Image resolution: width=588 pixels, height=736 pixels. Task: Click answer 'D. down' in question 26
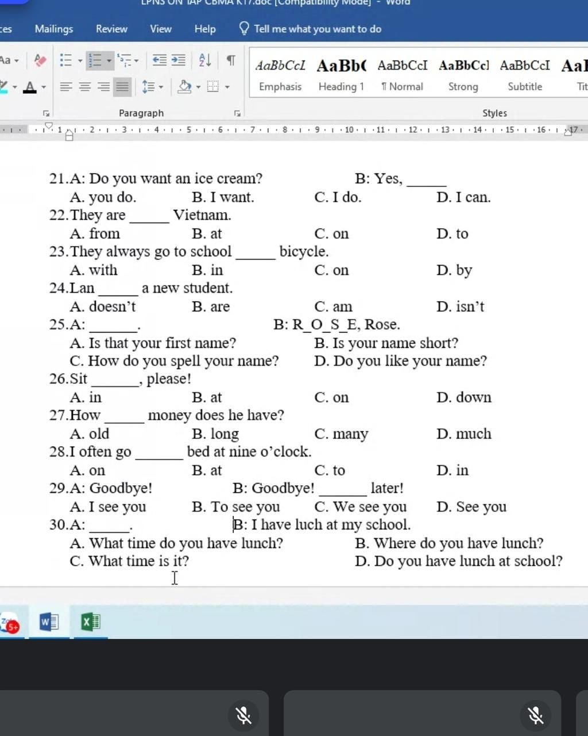point(464,397)
